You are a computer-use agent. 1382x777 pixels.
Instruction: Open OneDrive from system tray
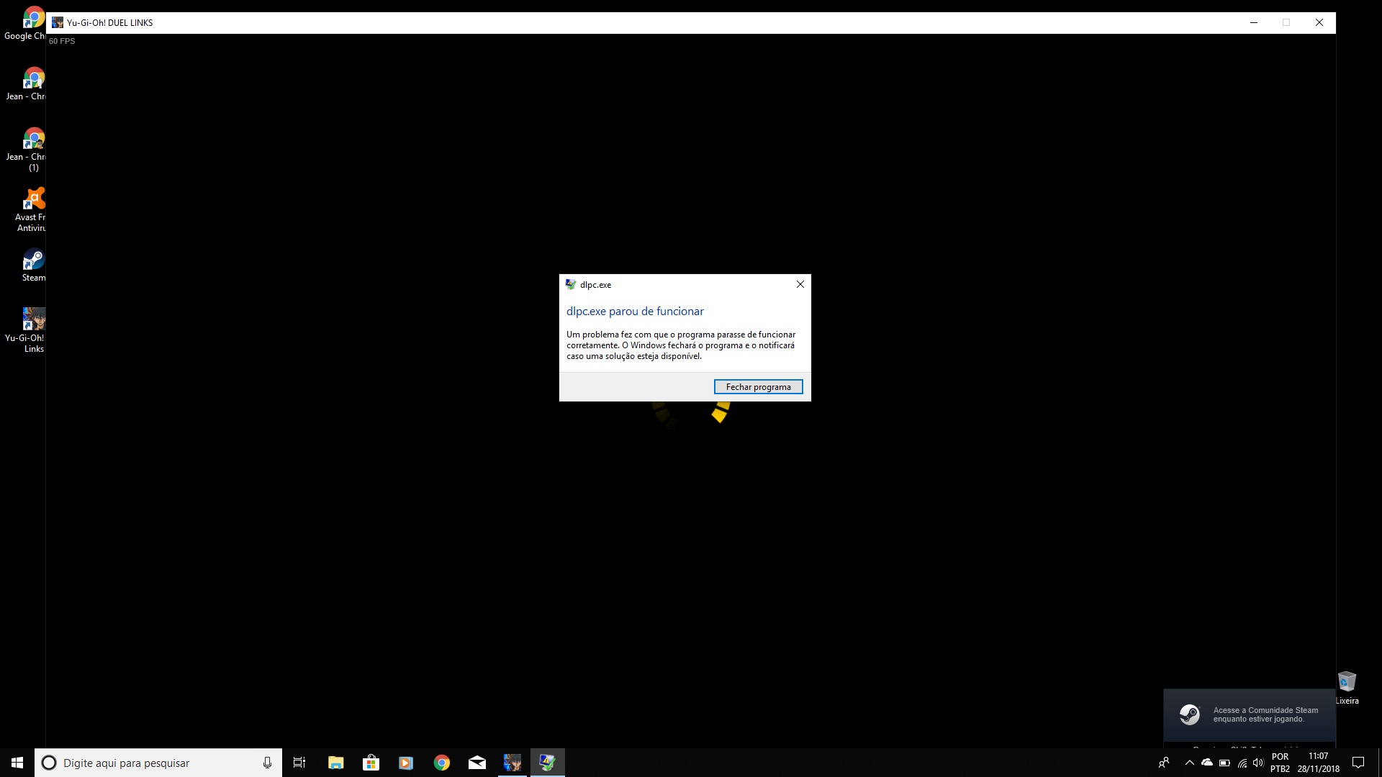coord(1207,763)
